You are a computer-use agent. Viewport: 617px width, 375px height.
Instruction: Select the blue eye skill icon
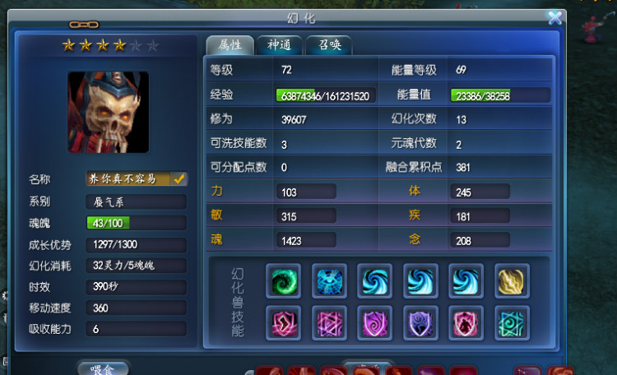329,281
